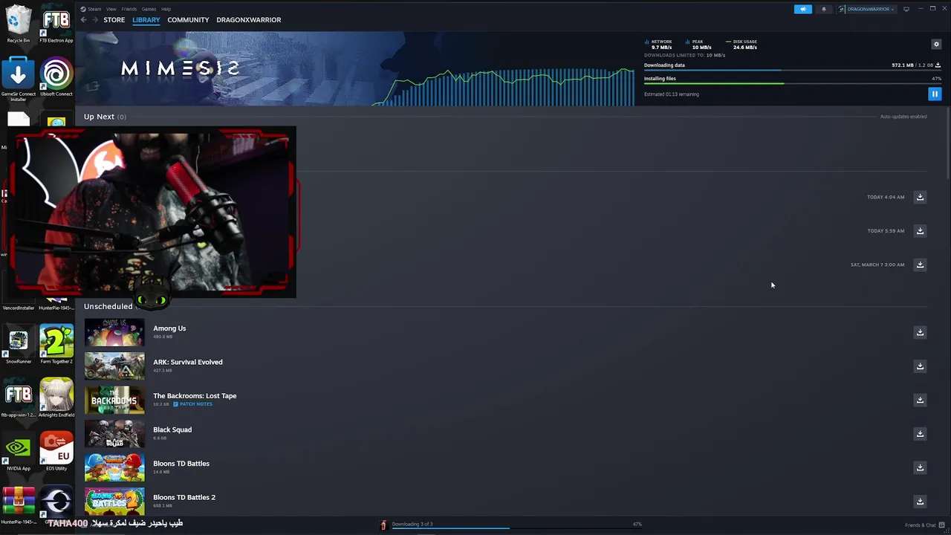Click The Backrooms: Lost Tape title
This screenshot has height=535, width=951.
195,396
